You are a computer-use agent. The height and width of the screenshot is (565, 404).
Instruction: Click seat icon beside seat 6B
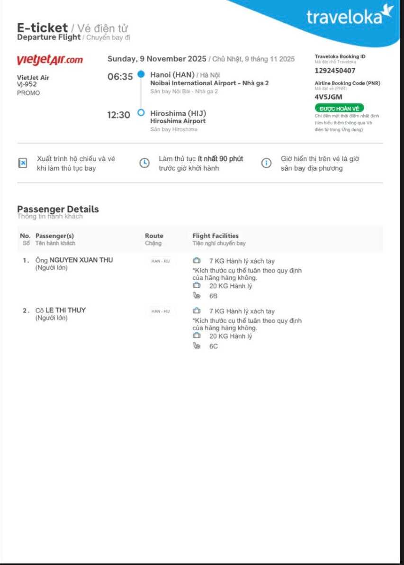tap(197, 296)
